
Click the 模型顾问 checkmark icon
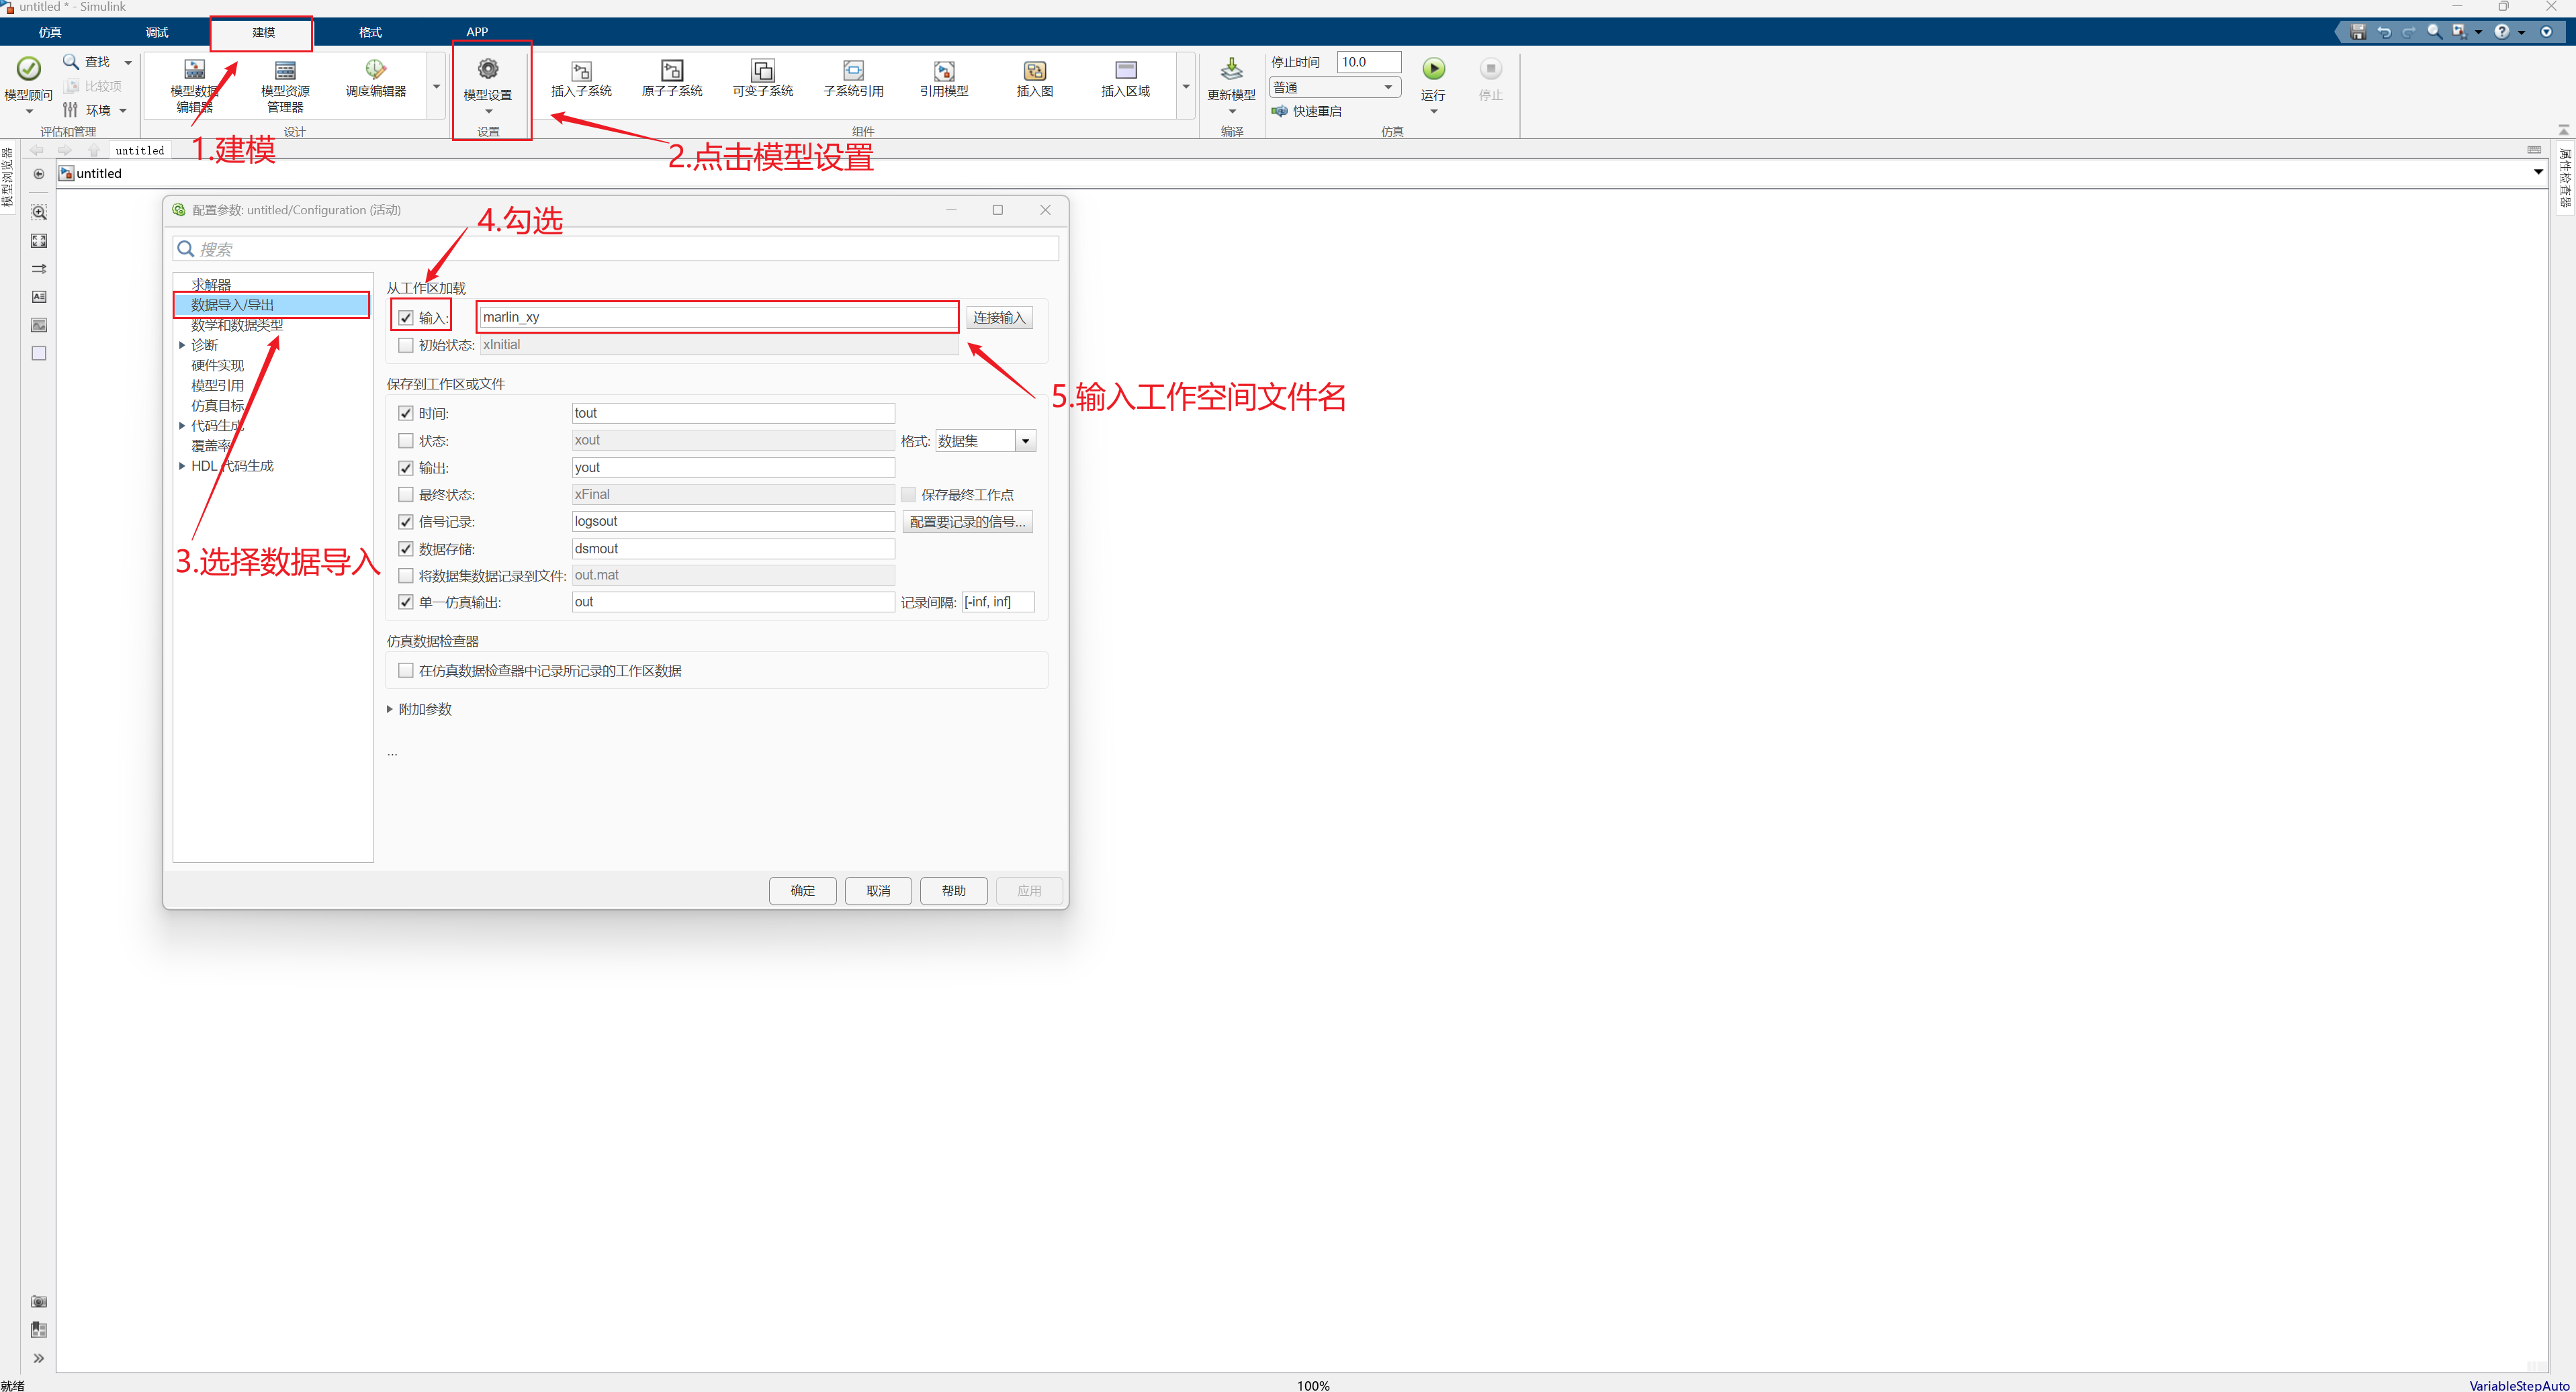[29, 69]
